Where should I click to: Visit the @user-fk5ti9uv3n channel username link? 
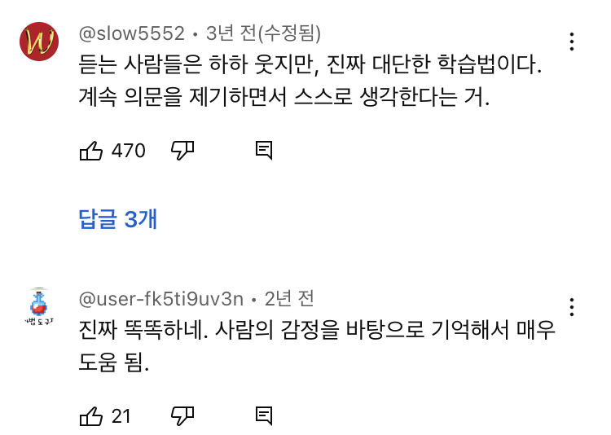160,299
